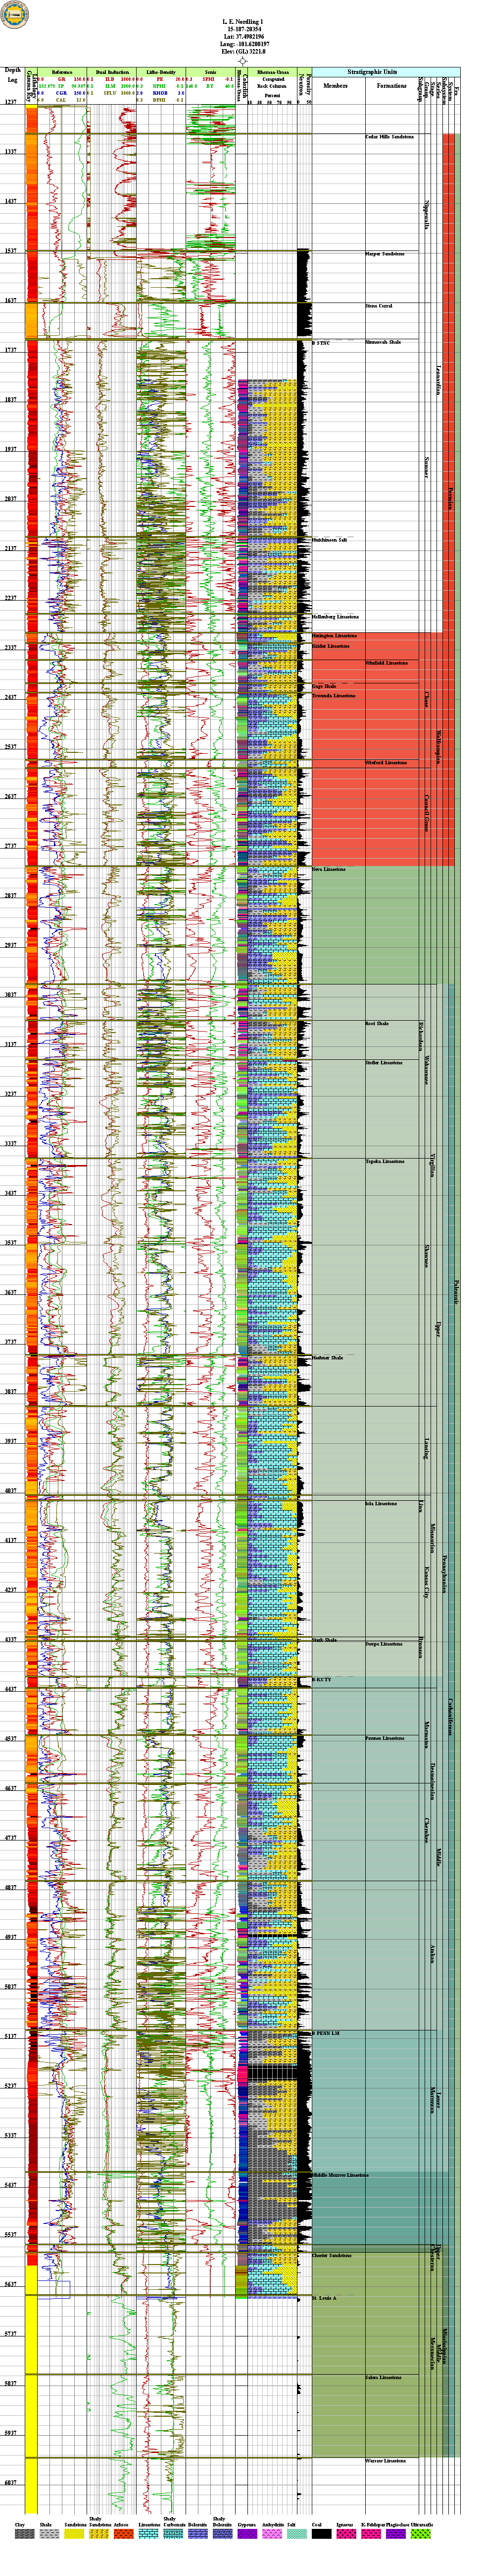This screenshot has width=485, height=2576.
Task: Click the 'Chester Sandstone' label
Action: [332, 2255]
